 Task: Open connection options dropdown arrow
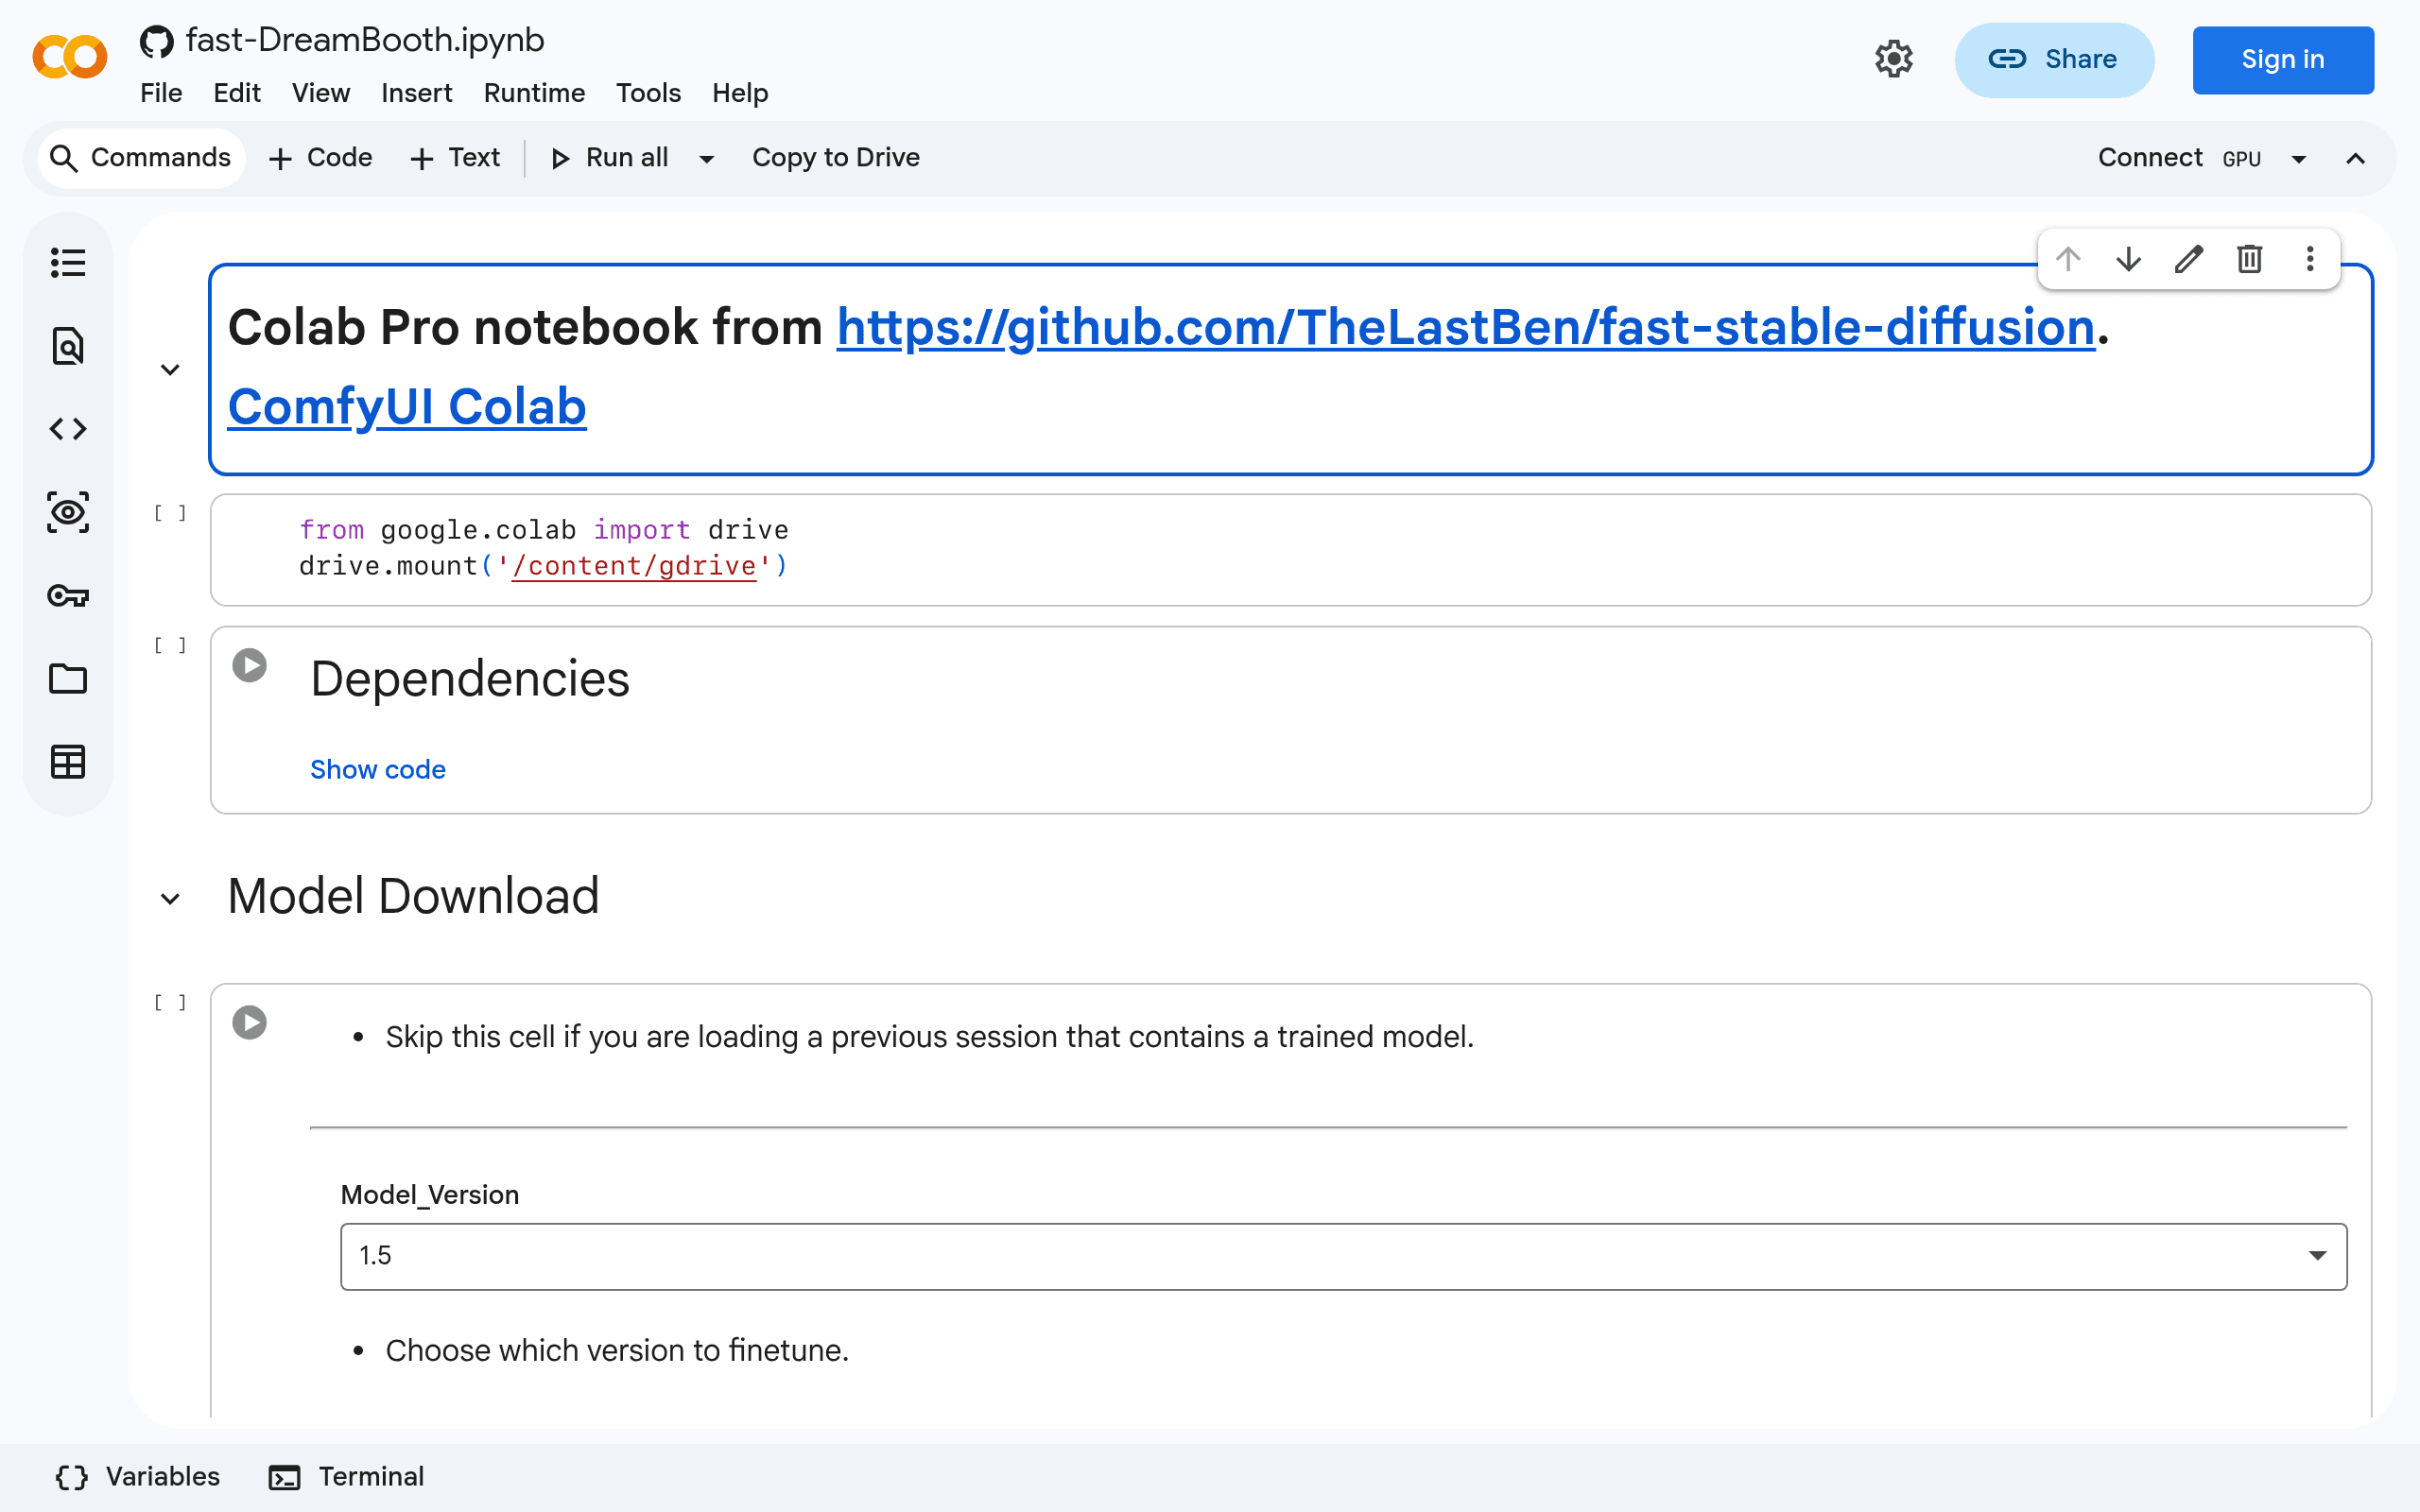click(2299, 159)
